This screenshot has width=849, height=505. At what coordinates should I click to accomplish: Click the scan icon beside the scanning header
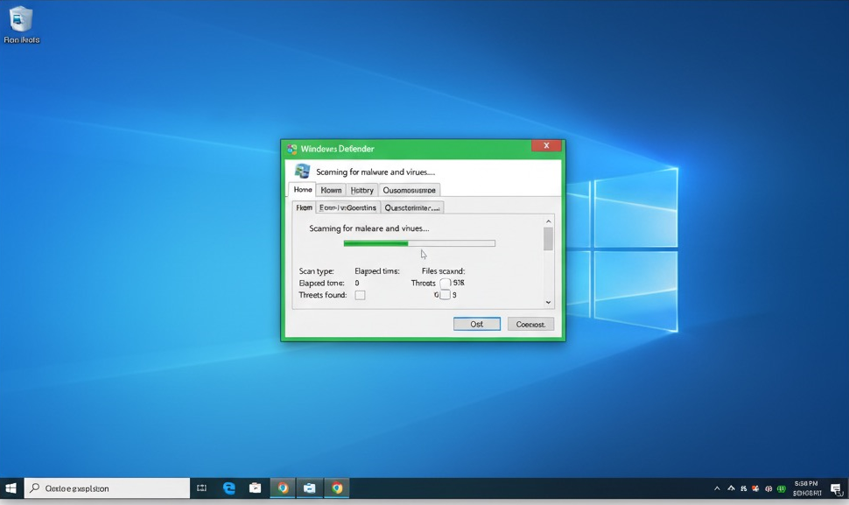coord(302,172)
